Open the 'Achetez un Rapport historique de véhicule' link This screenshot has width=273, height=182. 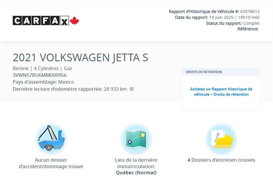pos(221,92)
